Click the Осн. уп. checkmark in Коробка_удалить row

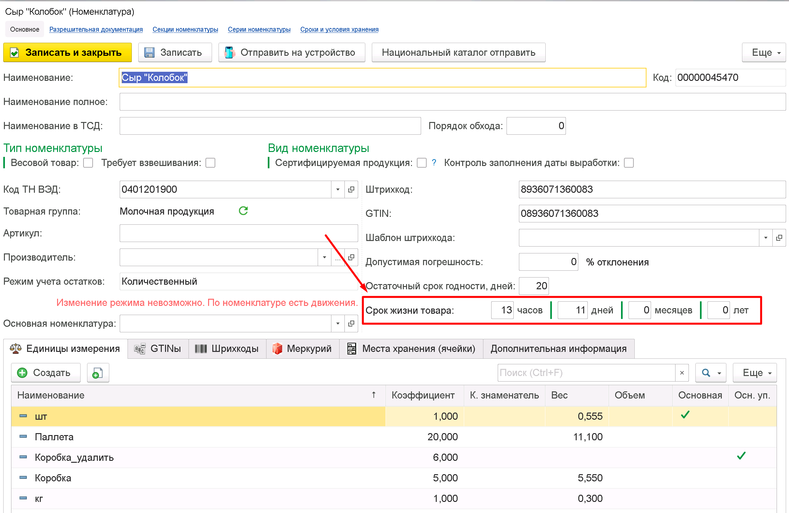coord(741,456)
